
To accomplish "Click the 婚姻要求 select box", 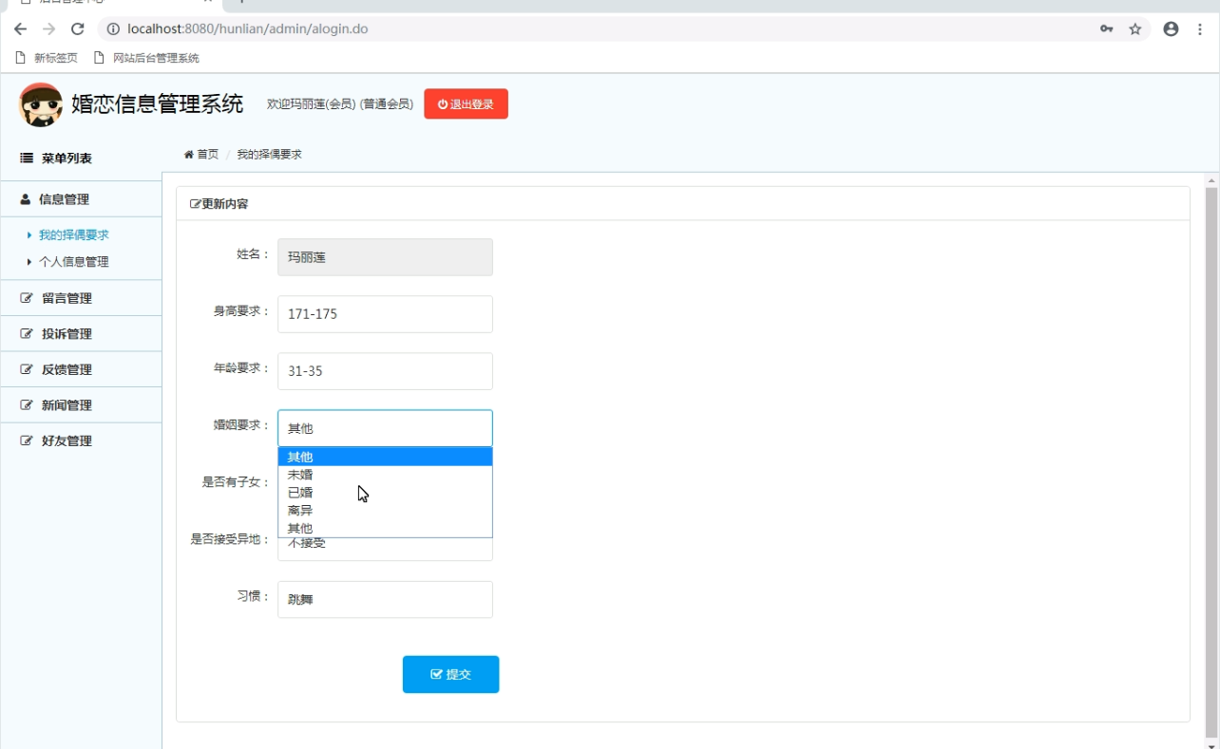I will [385, 428].
